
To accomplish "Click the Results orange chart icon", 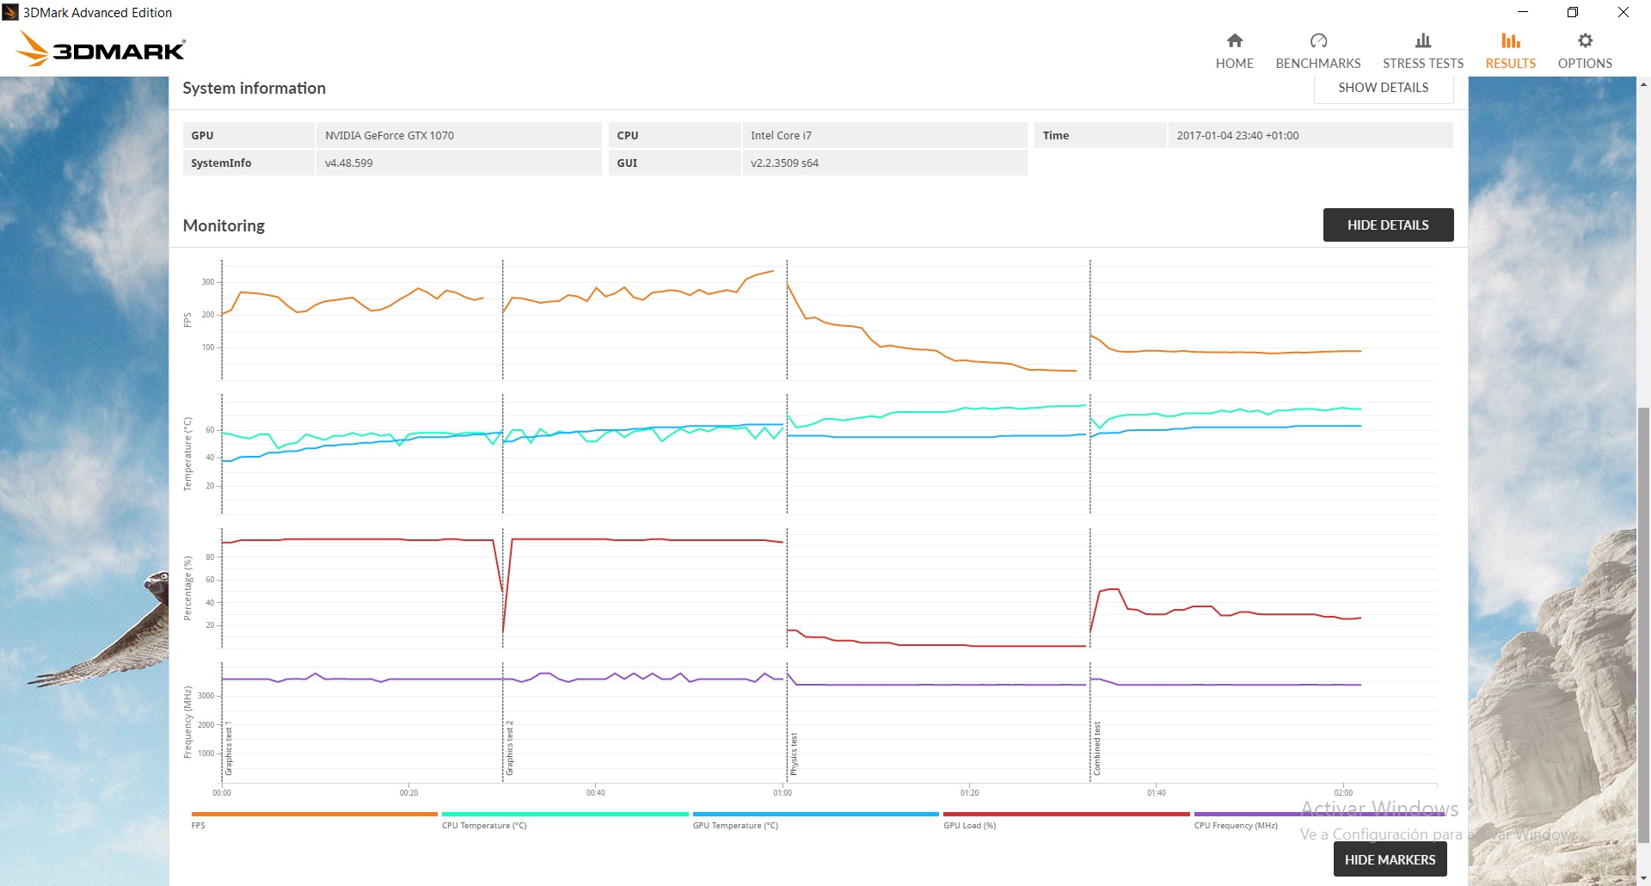I will pyautogui.click(x=1511, y=40).
